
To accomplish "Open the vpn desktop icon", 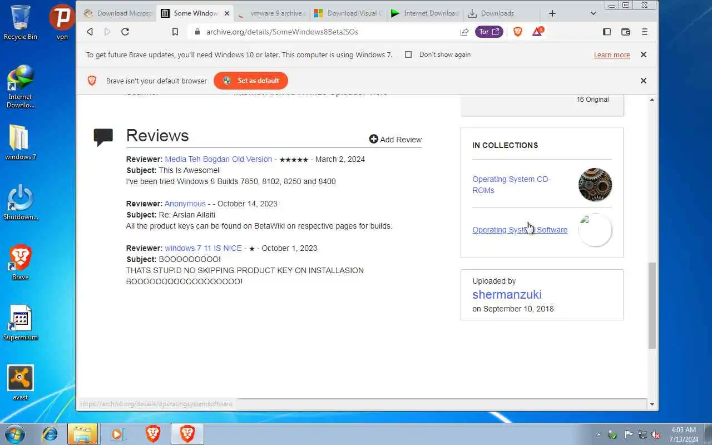I will pos(62,23).
